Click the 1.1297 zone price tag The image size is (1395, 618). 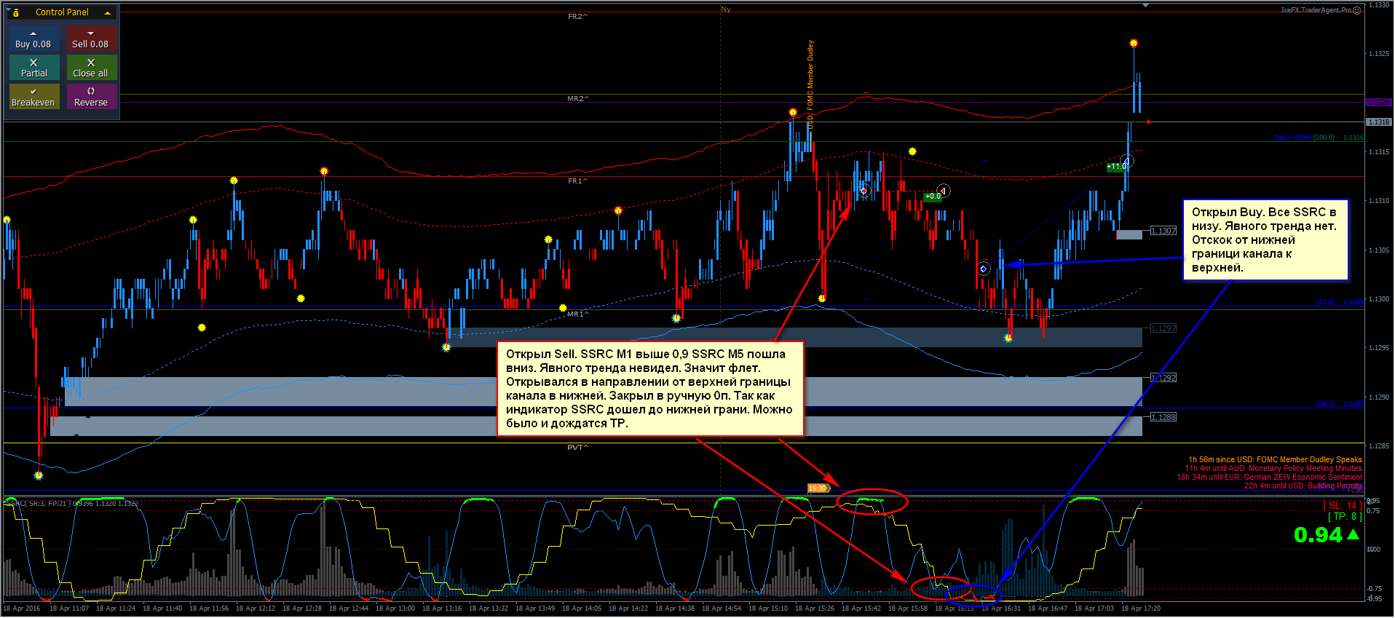[x=1163, y=328]
